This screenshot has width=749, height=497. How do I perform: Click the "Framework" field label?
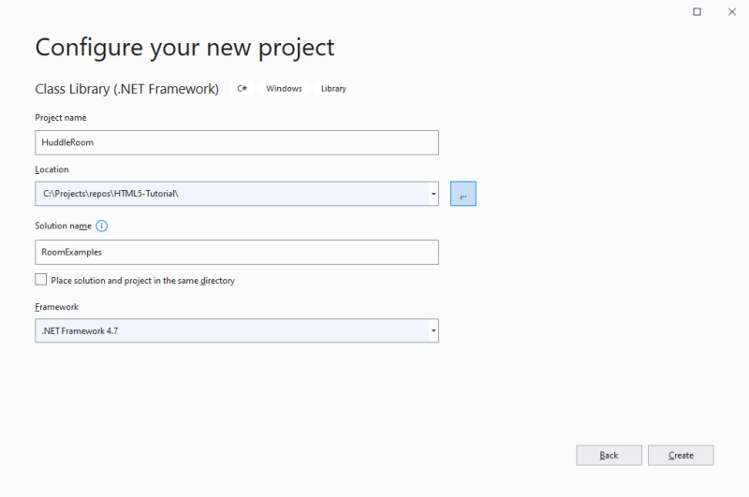click(x=57, y=306)
